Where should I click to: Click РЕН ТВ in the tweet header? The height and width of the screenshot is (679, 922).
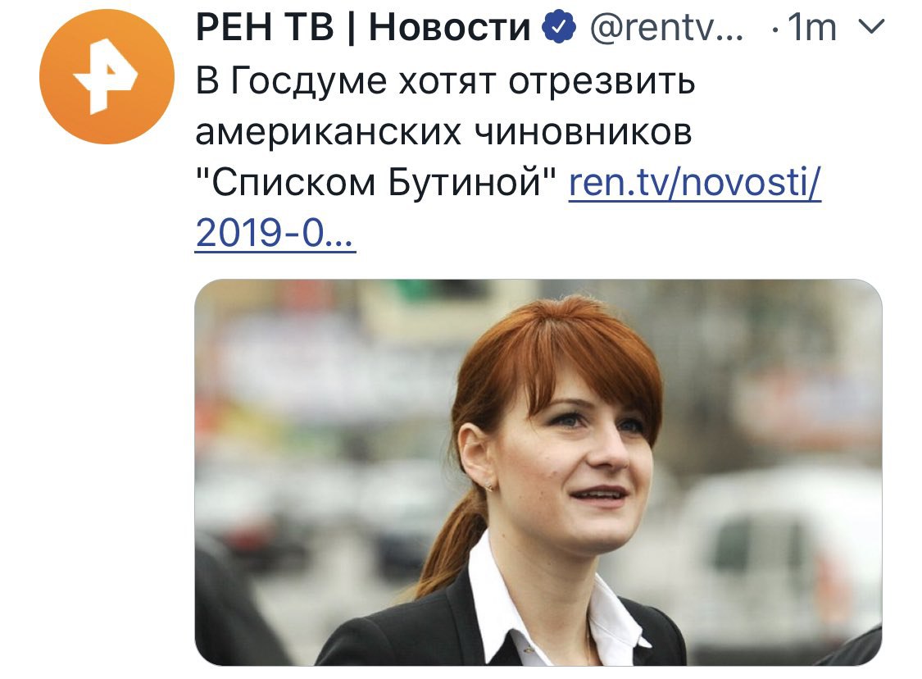[x=265, y=27]
